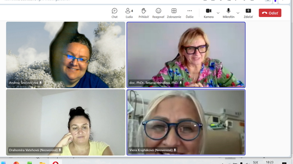Click Drahomíra Vatehová (Neoverené) name label
Screen dimensions: 293x164
coord(33,150)
